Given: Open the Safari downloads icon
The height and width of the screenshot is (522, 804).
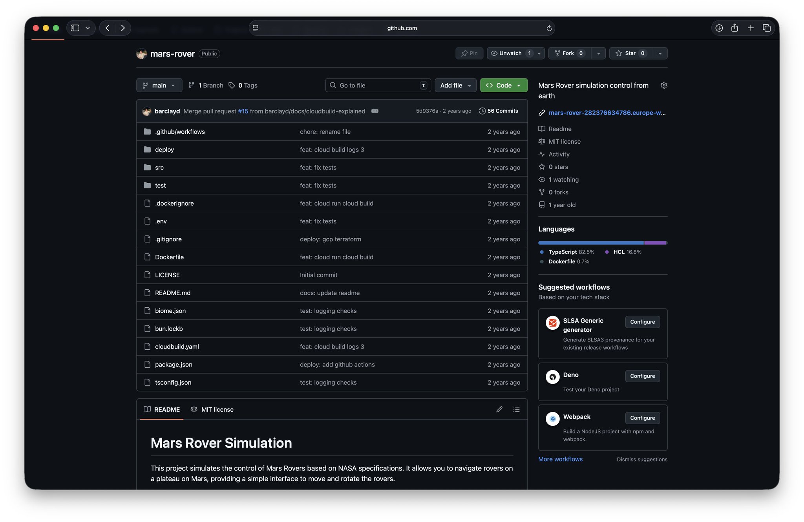Looking at the screenshot, I should coord(719,28).
